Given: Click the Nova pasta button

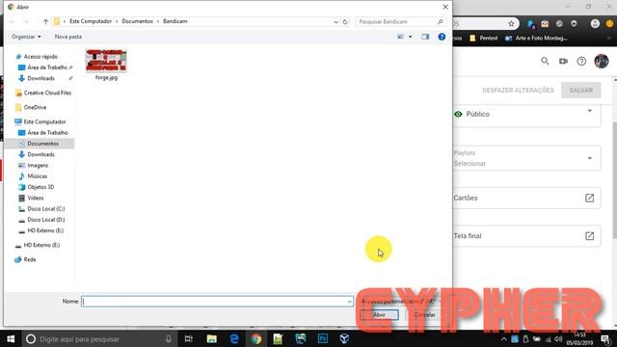Looking at the screenshot, I should tap(68, 37).
